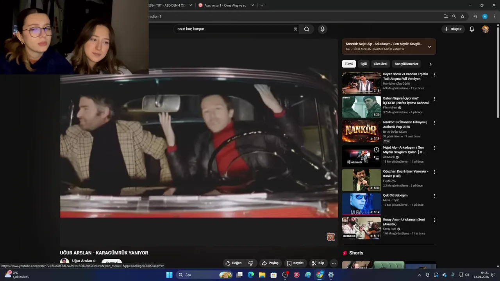Open Uğur Arslan channel name
This screenshot has width=500, height=281.
coord(82,261)
